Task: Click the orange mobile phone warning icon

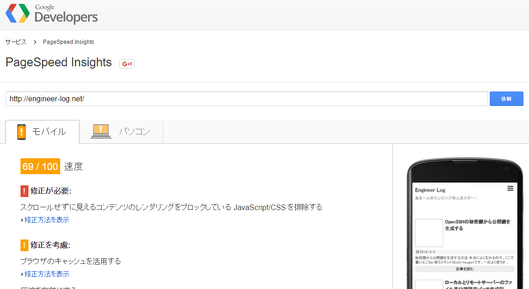Action: tap(21, 132)
